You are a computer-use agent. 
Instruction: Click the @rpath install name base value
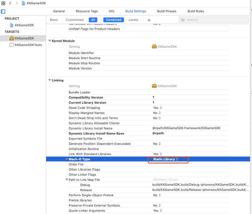click(x=158, y=133)
